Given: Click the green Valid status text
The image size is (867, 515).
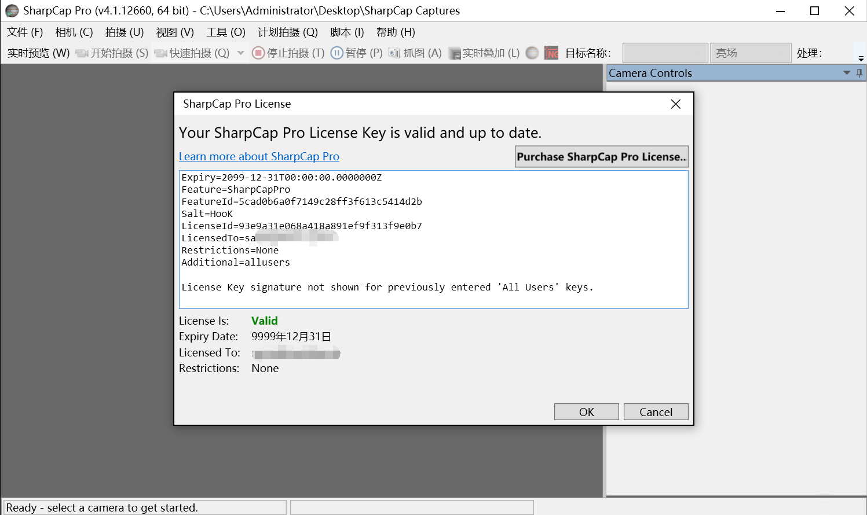Looking at the screenshot, I should [265, 321].
